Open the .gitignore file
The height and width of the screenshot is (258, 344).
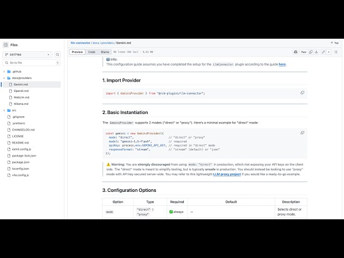[x=18, y=117]
